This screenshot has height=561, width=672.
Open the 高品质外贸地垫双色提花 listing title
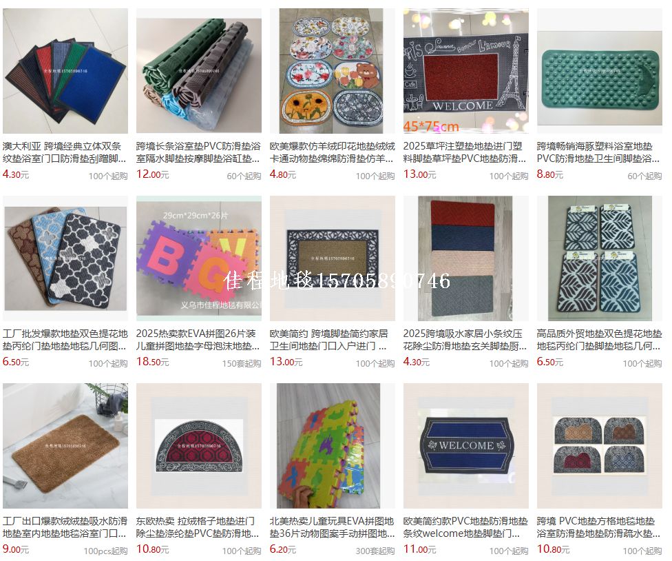tap(600, 340)
